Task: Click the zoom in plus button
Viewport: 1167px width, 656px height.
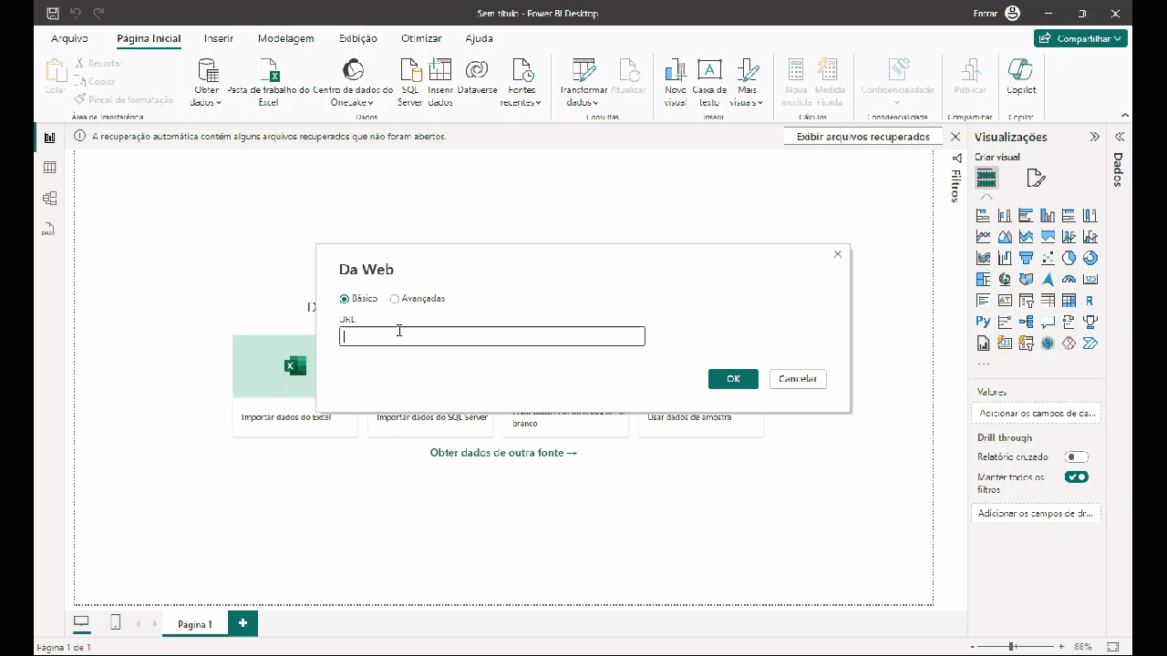Action: (x=1061, y=646)
